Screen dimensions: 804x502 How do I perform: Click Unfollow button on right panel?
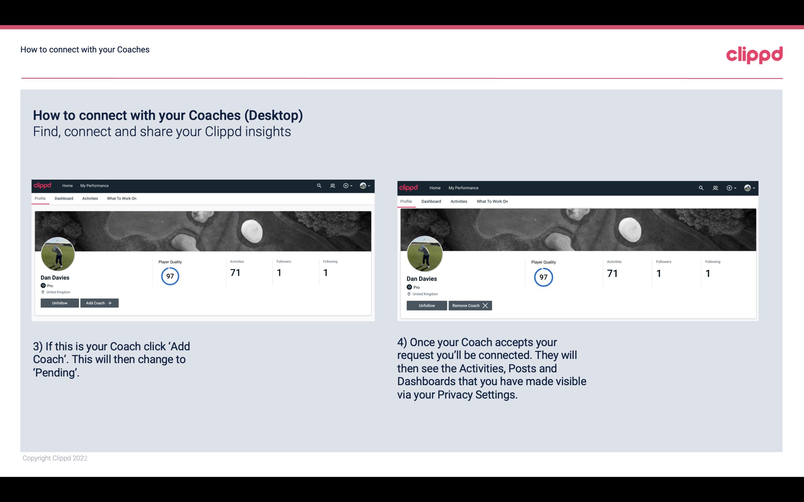(x=427, y=305)
